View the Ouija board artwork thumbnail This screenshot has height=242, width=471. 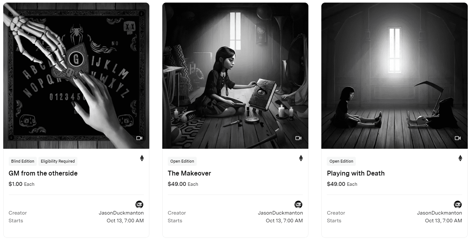pyautogui.click(x=76, y=75)
